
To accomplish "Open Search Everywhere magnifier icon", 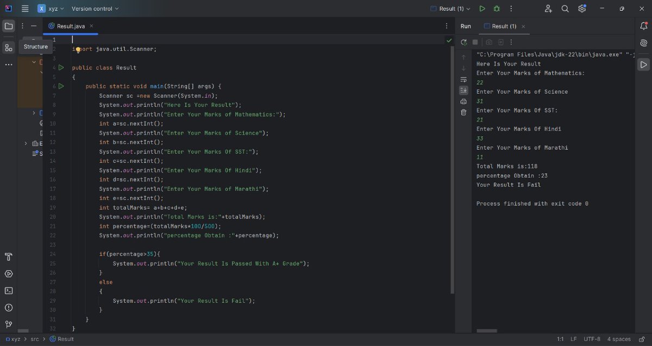I will (x=565, y=9).
